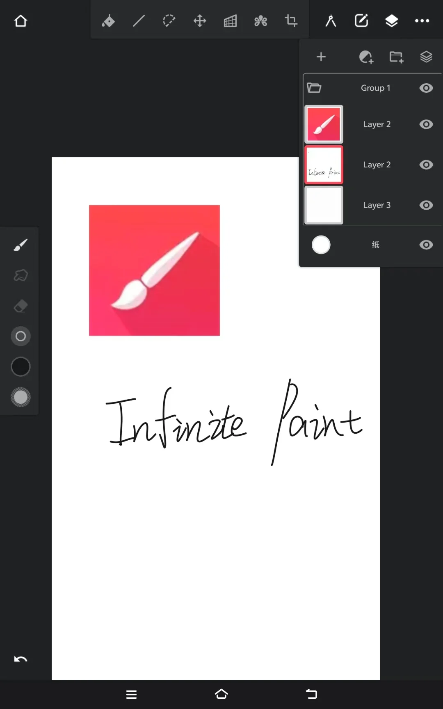Viewport: 443px width, 709px height.
Task: Select the line shape tool
Action: point(139,21)
